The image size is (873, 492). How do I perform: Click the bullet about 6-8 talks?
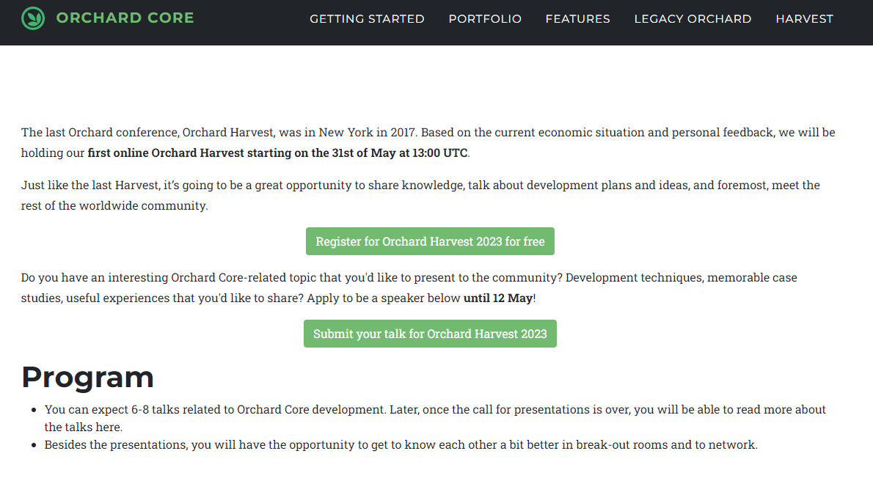[x=435, y=418]
